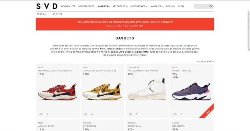Viewport: 250px width, 131px height.
Task: Click the search magnifier icon
Action: (x=211, y=7)
